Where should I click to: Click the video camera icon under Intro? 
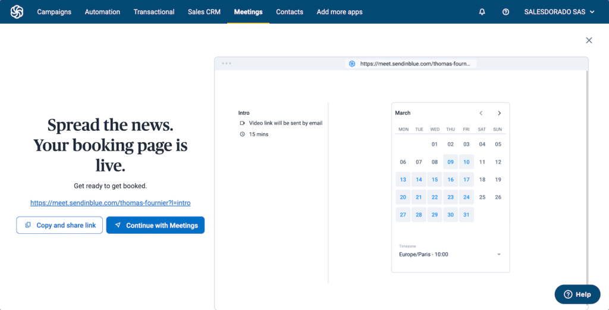pyautogui.click(x=243, y=123)
